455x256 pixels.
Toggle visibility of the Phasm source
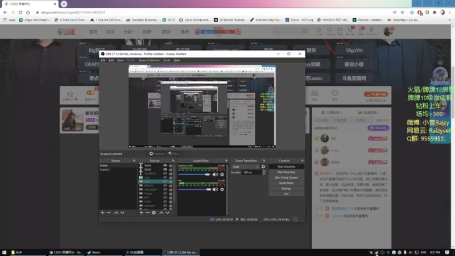[x=165, y=193]
